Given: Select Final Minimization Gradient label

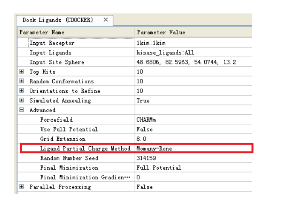Looking at the screenshot, I should [85, 177].
